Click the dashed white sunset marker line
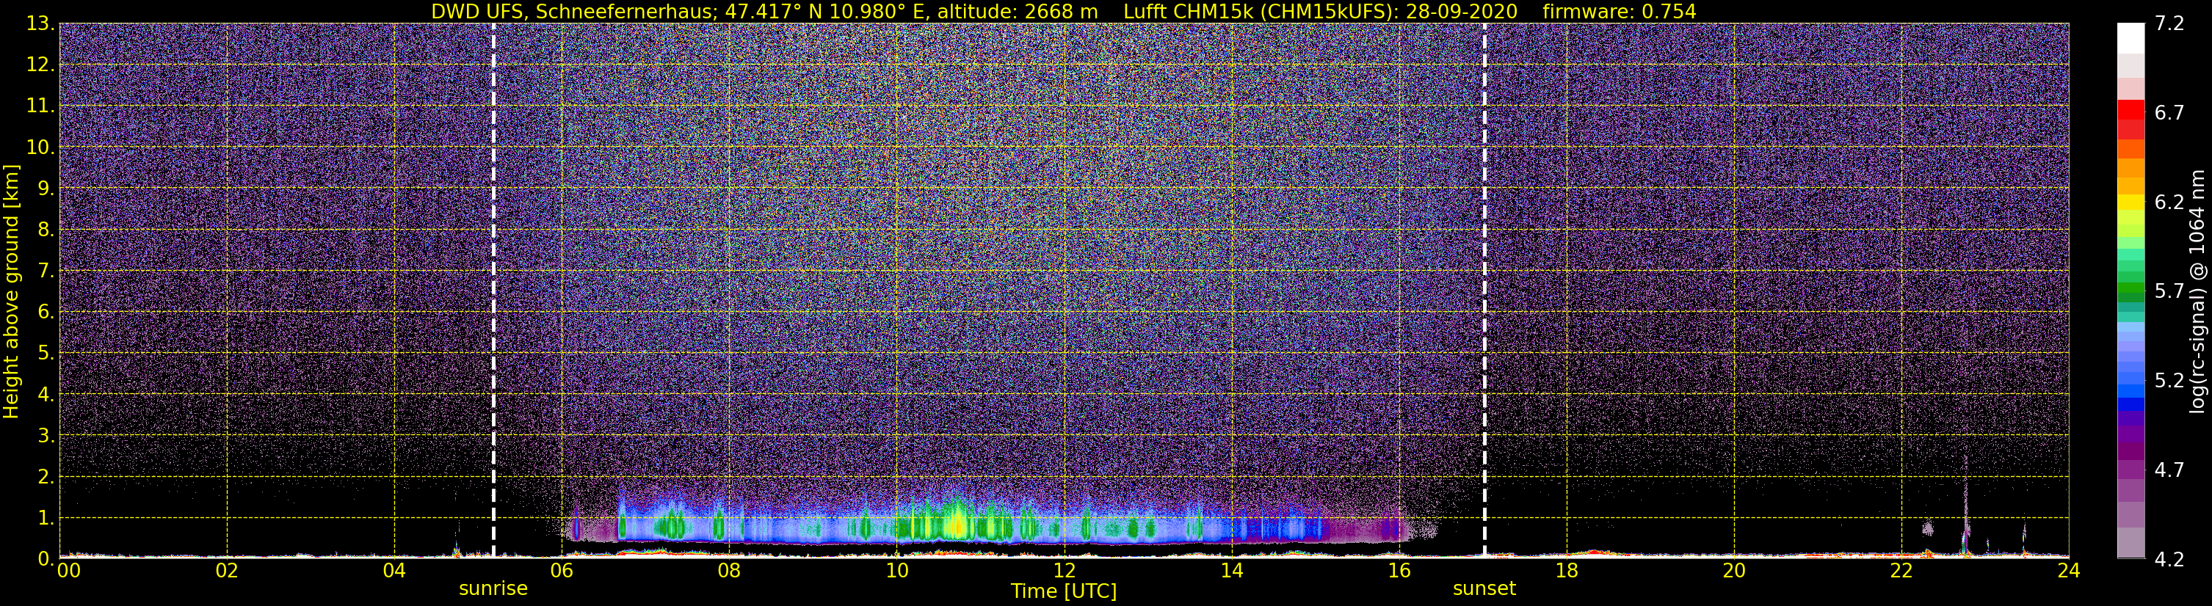The width and height of the screenshot is (2212, 606). pos(1484,290)
